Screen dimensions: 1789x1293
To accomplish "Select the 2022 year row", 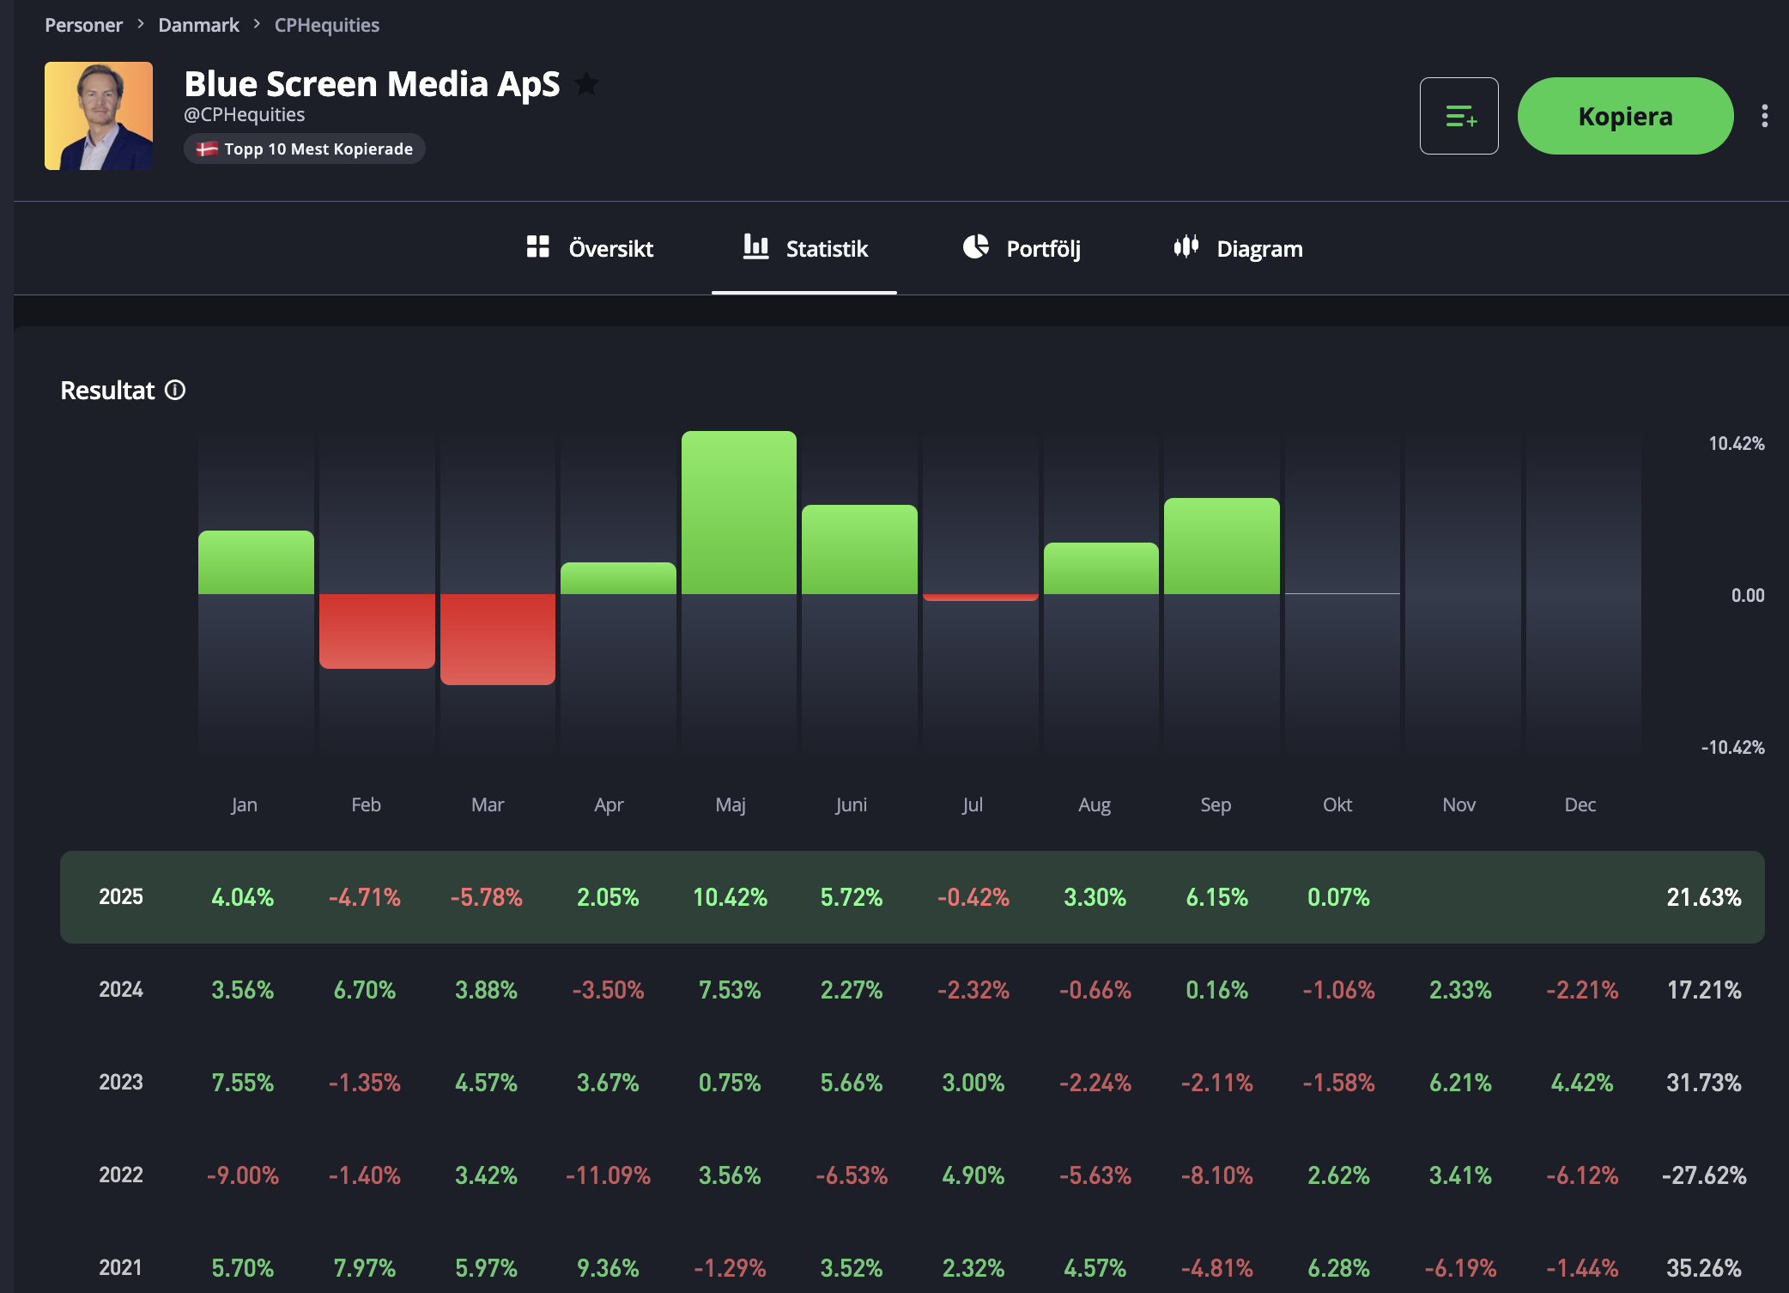I will (121, 1175).
